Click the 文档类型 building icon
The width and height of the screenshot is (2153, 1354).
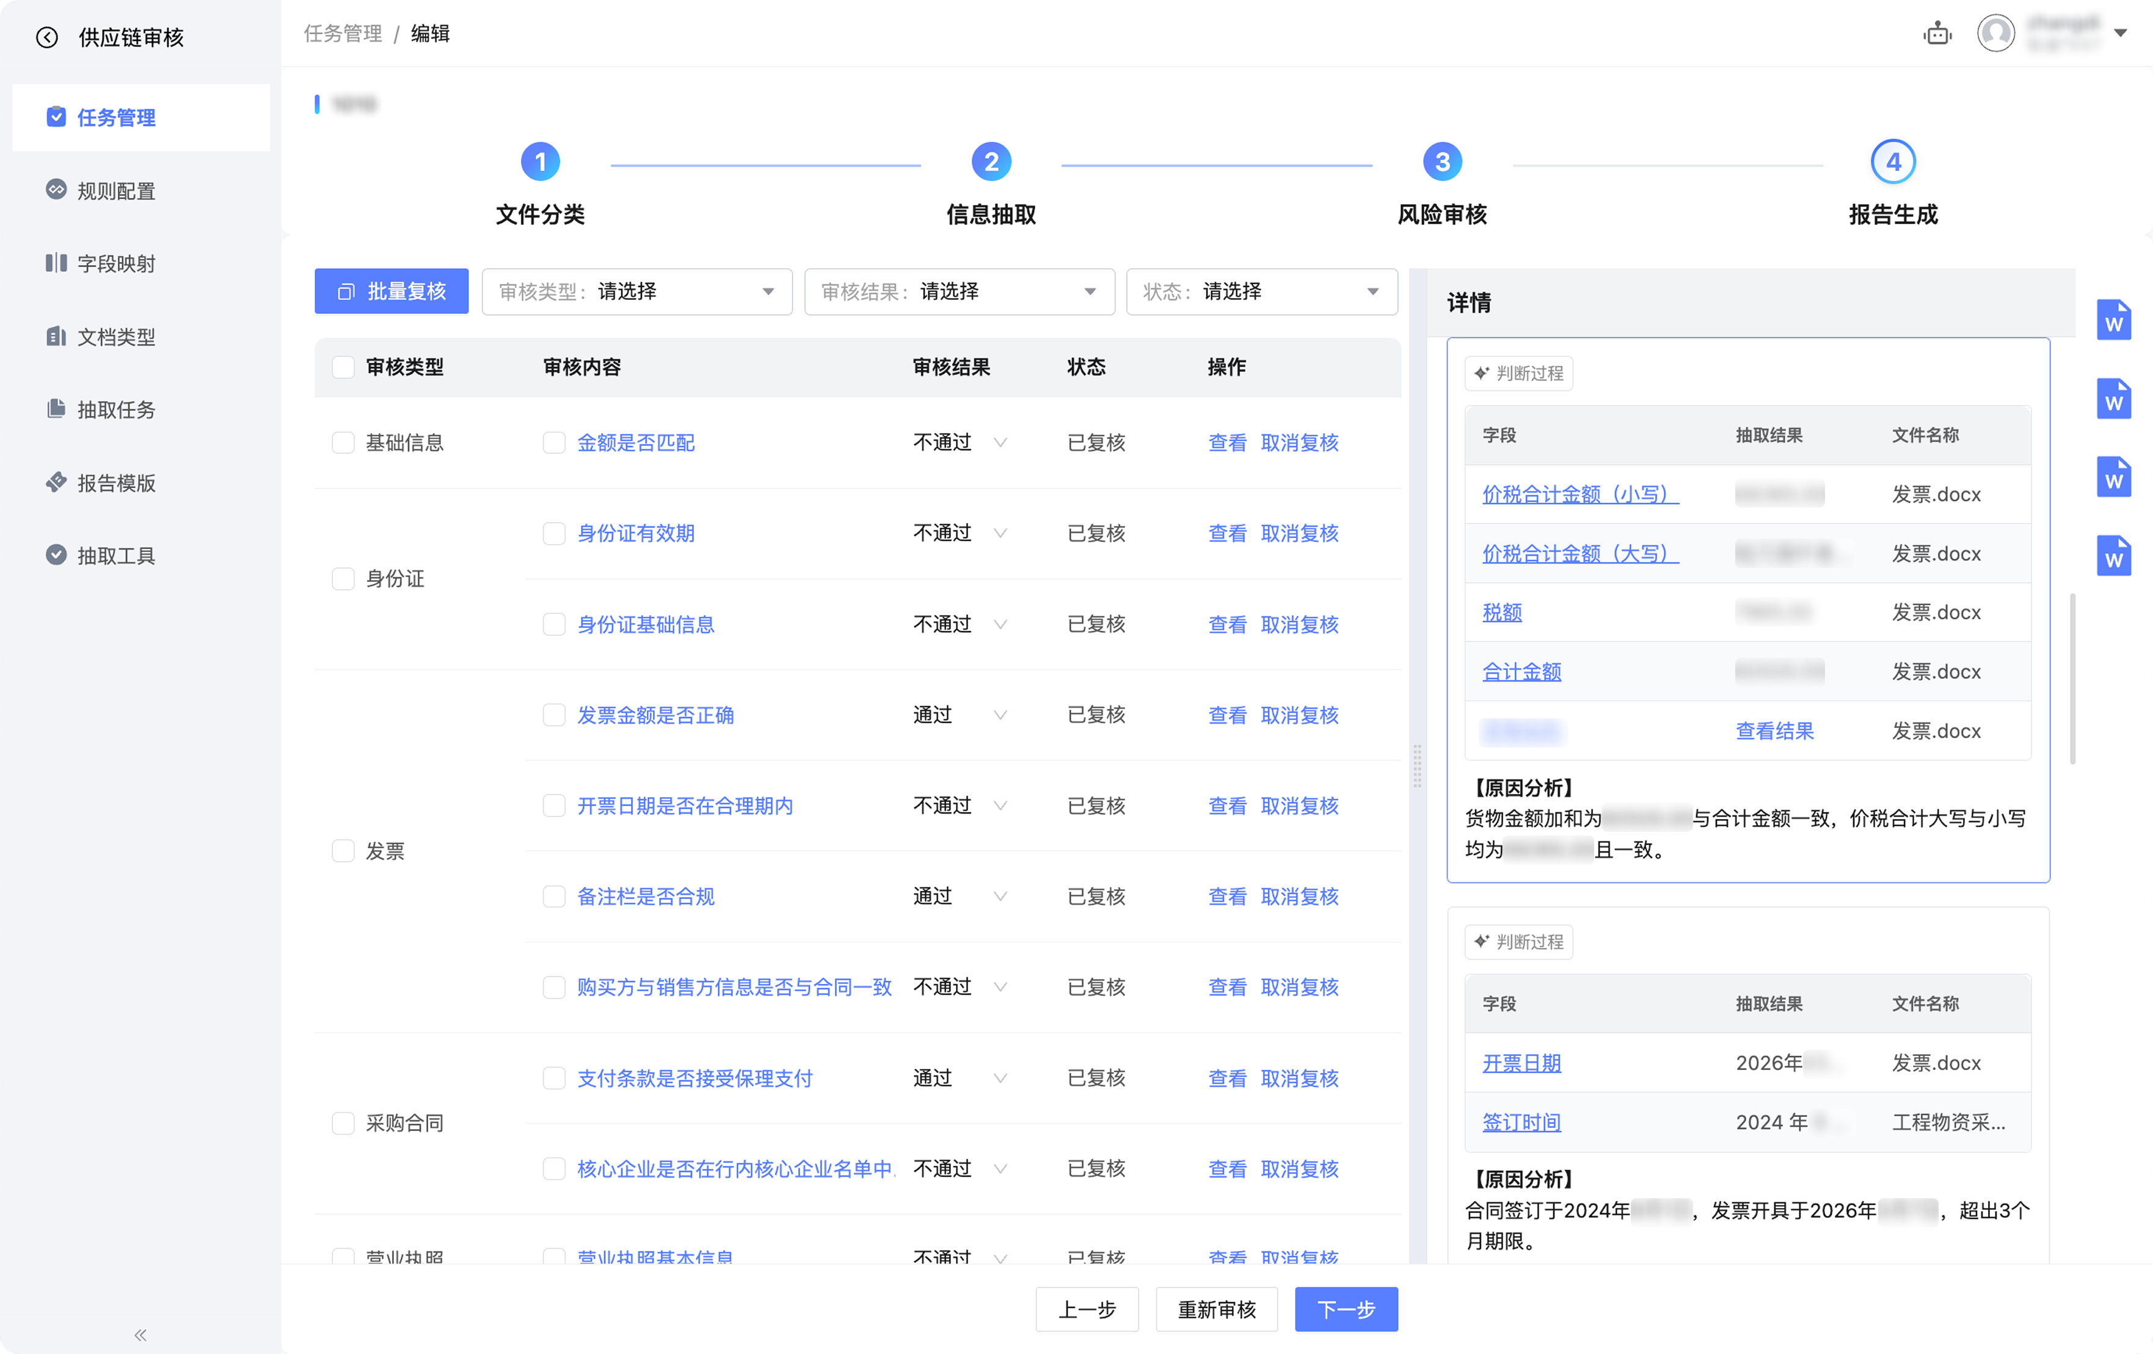(56, 335)
